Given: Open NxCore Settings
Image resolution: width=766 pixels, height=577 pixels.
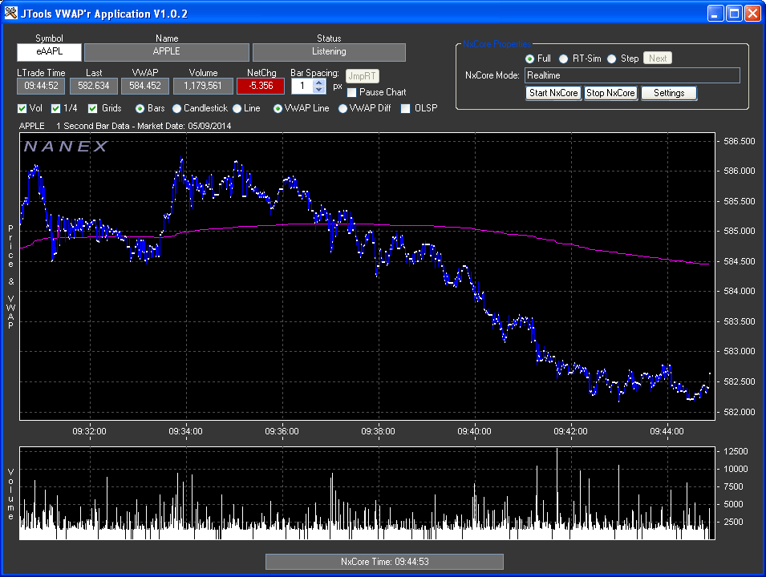Looking at the screenshot, I should click(x=669, y=93).
